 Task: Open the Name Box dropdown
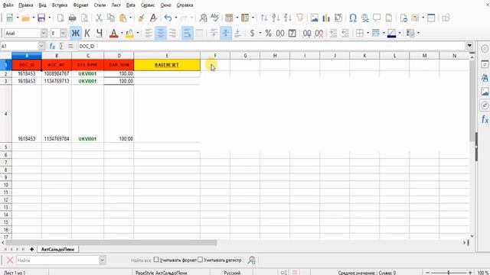[x=41, y=46]
